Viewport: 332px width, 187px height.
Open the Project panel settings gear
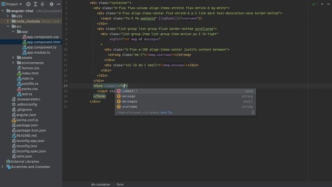[51, 4]
